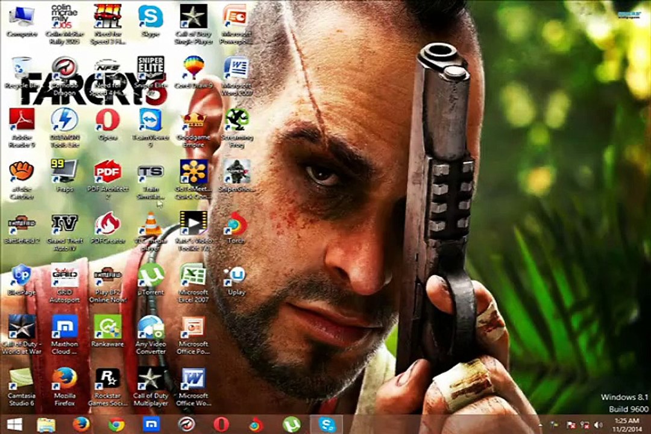Open µTorrent from the taskbar
651x434 pixels.
point(292,424)
